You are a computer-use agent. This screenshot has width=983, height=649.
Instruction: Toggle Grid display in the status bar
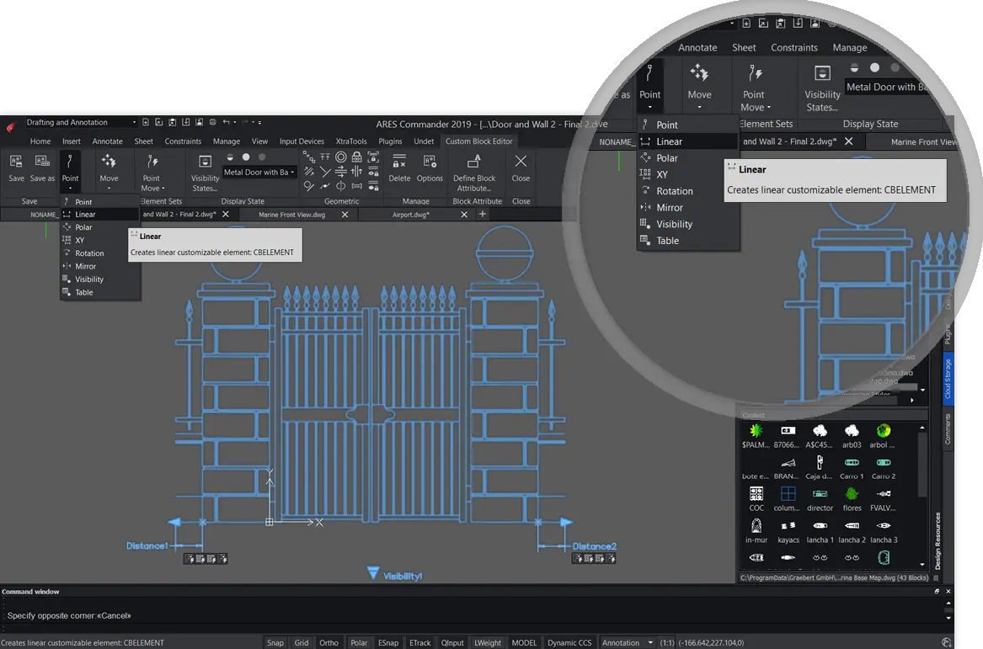click(302, 643)
